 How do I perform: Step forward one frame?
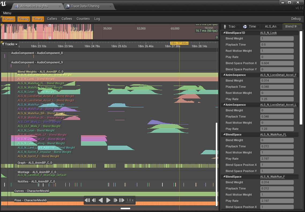pyautogui.click(x=115, y=200)
